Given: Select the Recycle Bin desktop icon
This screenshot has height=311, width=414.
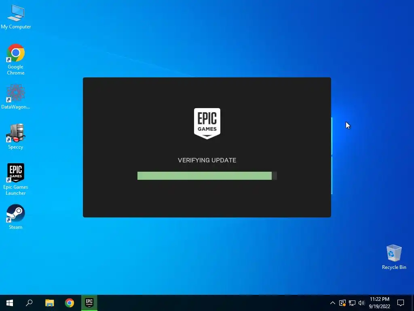Looking at the screenshot, I should [394, 257].
